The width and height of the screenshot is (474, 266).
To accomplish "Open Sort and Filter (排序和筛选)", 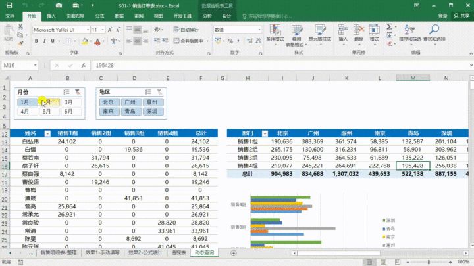I will tap(410, 33).
